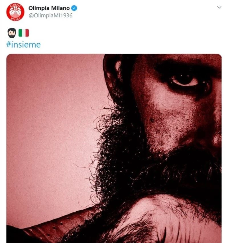Open the @OlimpiaMI1936 handle
This screenshot has height=243, width=228.
click(50, 15)
